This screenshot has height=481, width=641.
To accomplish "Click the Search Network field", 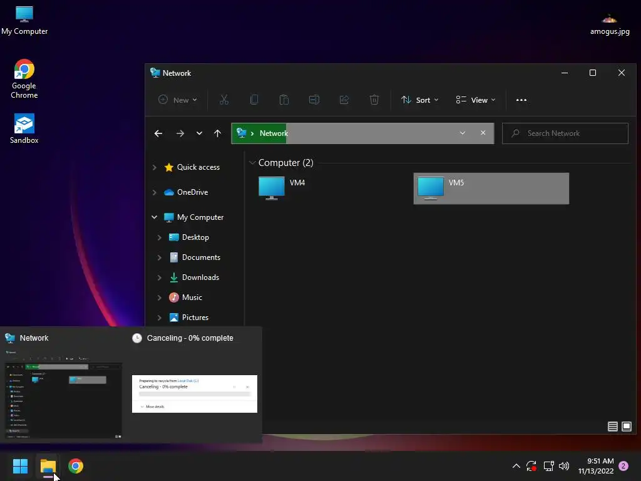I will [565, 133].
